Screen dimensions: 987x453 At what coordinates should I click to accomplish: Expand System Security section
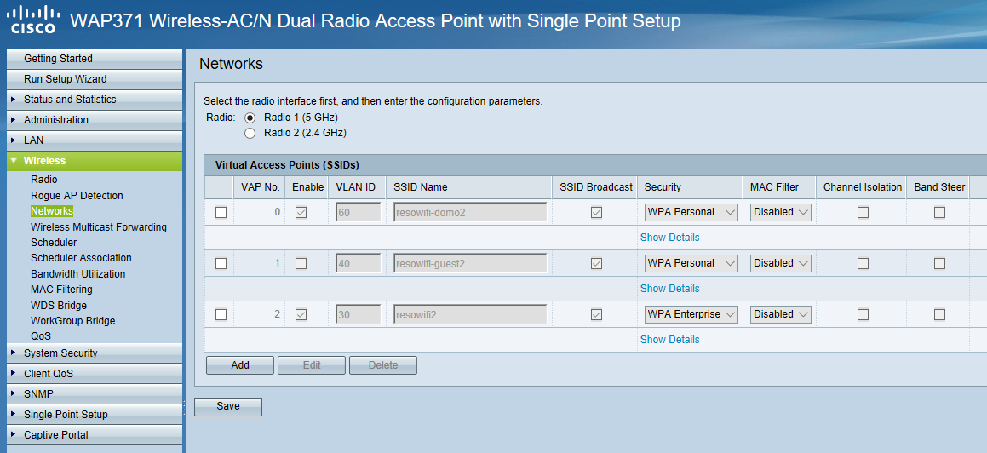coord(95,353)
